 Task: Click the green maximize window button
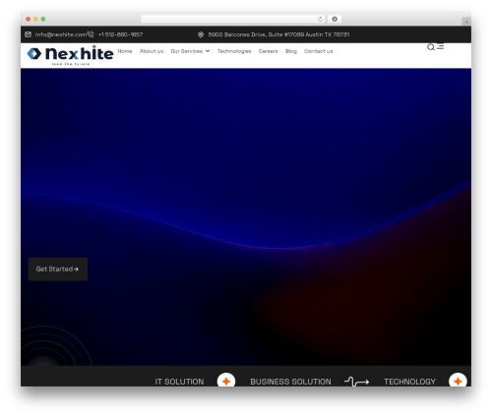point(43,19)
